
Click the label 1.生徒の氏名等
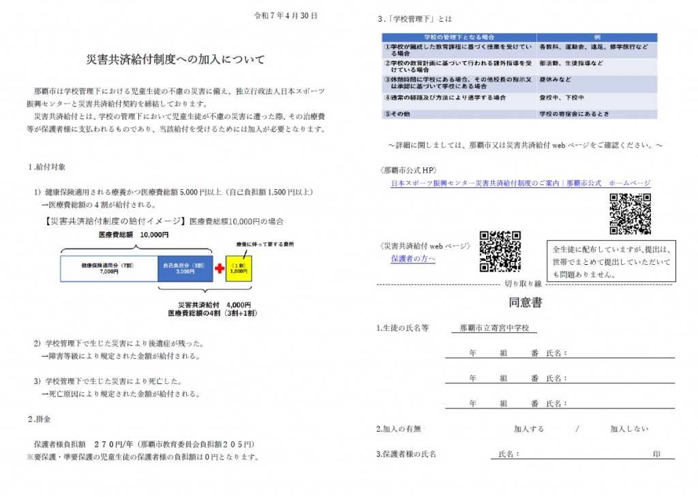click(402, 328)
